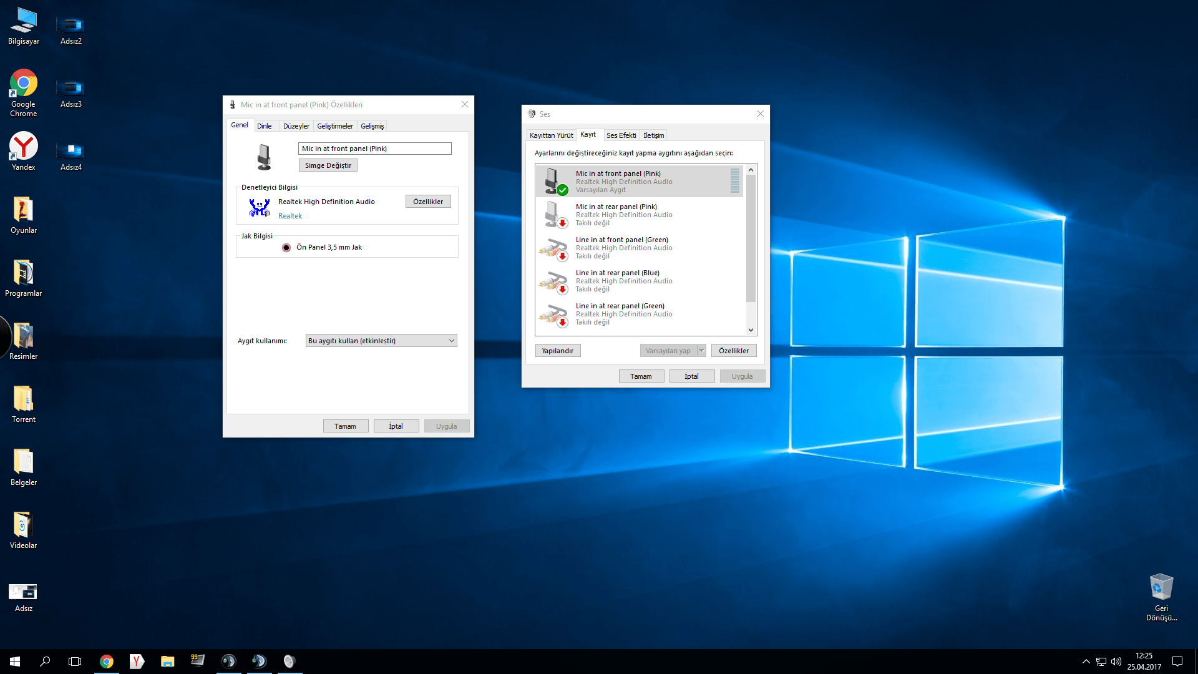The height and width of the screenshot is (674, 1198).
Task: Open Yandex browser from the taskbar
Action: tap(137, 662)
